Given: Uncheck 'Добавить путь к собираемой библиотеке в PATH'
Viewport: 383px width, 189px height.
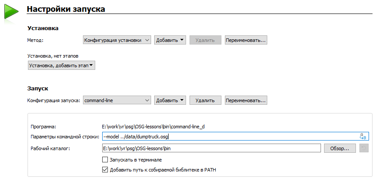Looking at the screenshot, I should (x=105, y=170).
